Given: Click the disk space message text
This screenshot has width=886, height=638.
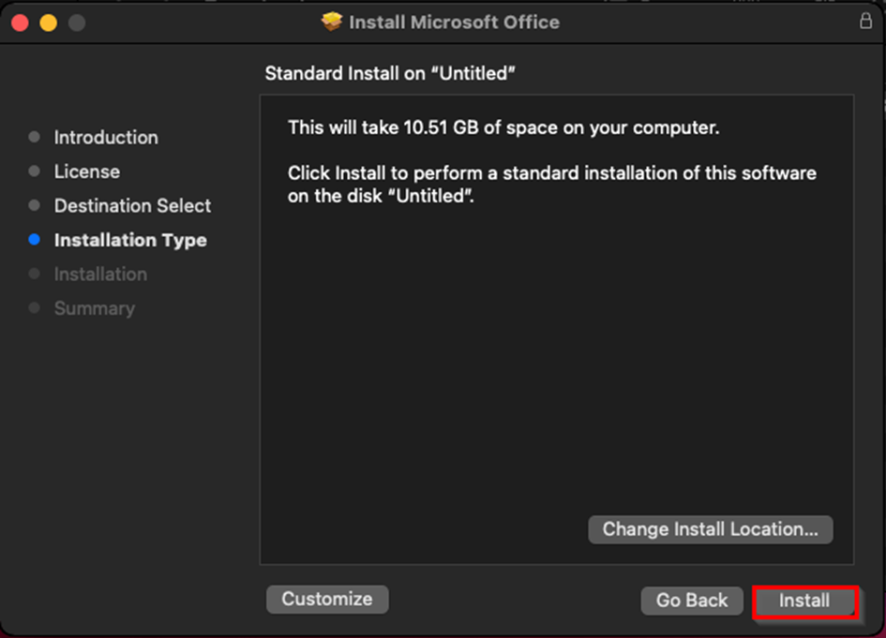Looking at the screenshot, I should click(503, 127).
